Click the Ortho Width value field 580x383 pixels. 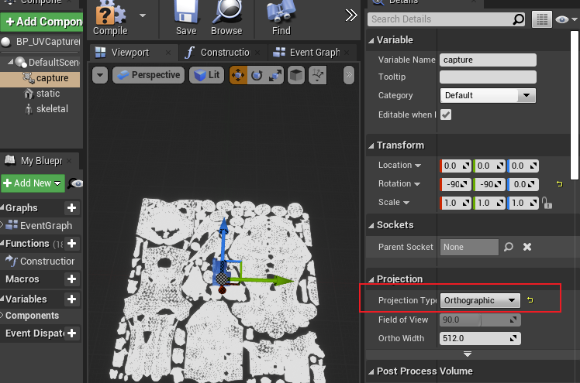[x=480, y=338]
